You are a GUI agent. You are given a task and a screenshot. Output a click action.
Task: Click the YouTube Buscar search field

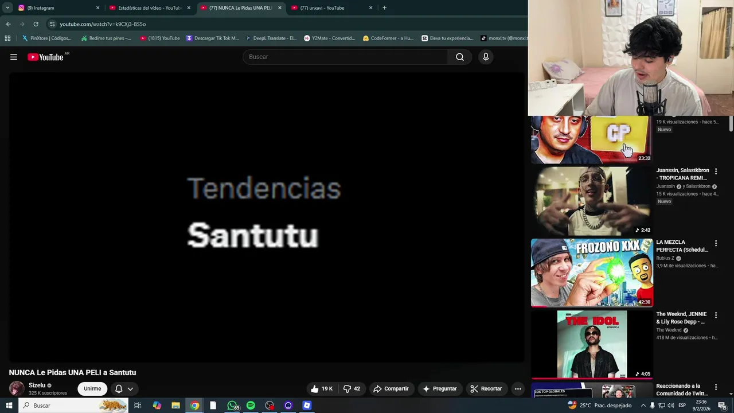click(x=346, y=57)
